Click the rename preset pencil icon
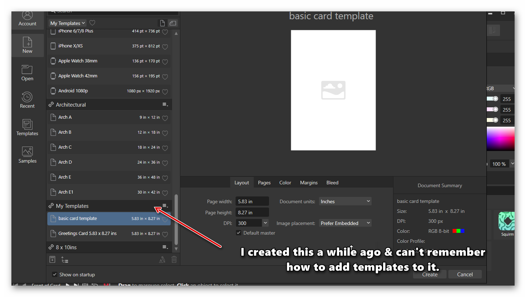The width and height of the screenshot is (526, 297). click(162, 260)
